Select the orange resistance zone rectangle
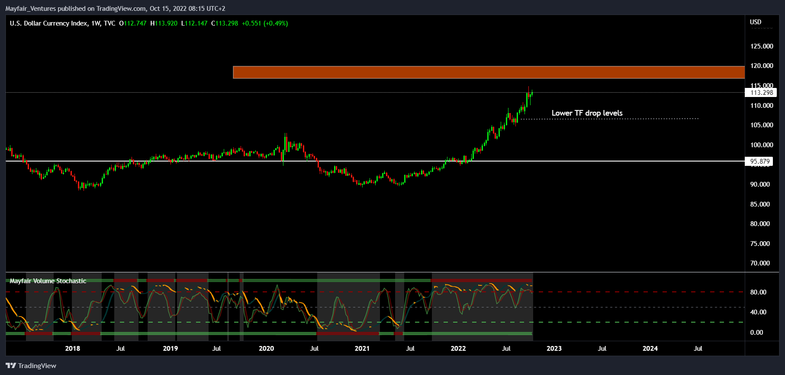 (x=489, y=72)
